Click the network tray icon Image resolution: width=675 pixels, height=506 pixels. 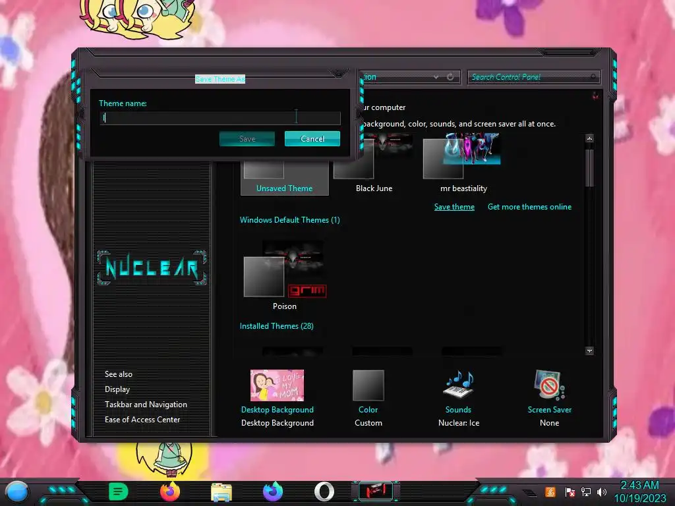pyautogui.click(x=585, y=492)
